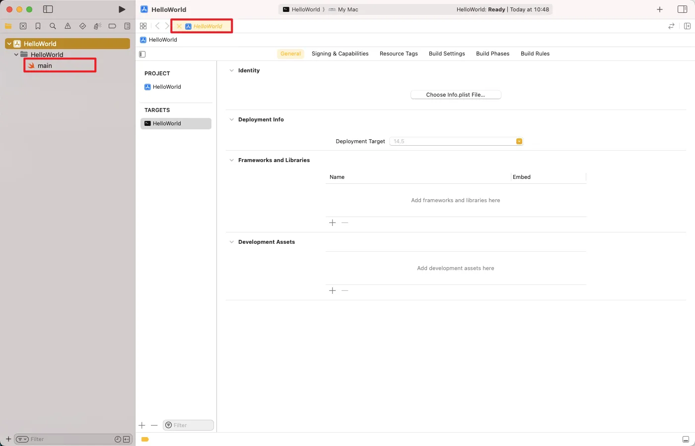
Task: Show only source-controlled files filter
Action: 126,439
